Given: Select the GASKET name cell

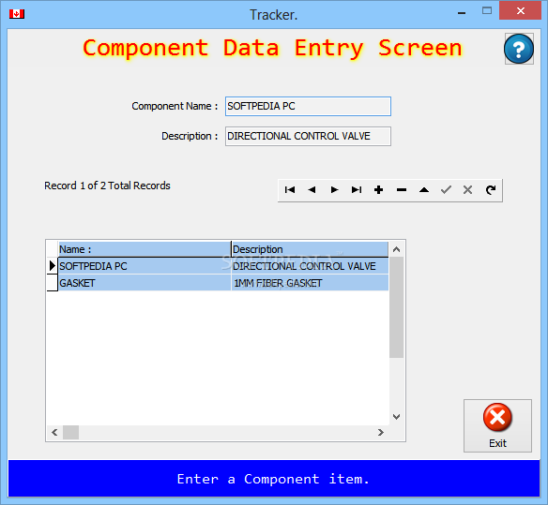Looking at the screenshot, I should tap(145, 283).
